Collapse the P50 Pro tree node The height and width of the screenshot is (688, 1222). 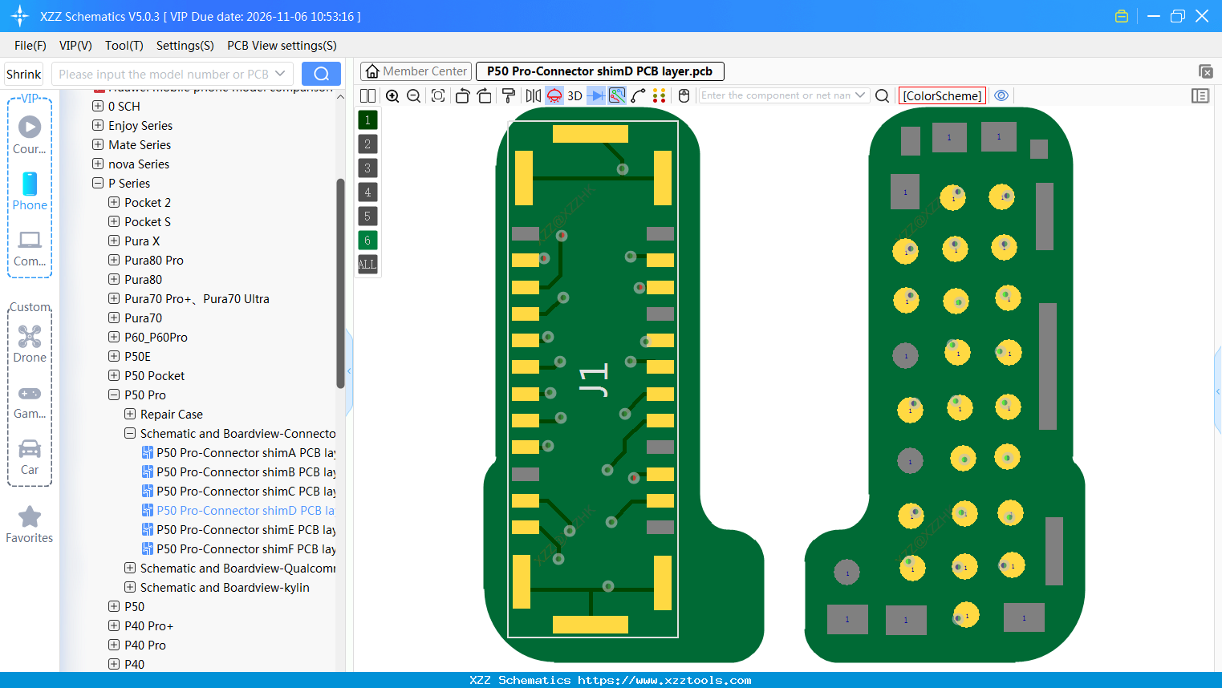113,395
